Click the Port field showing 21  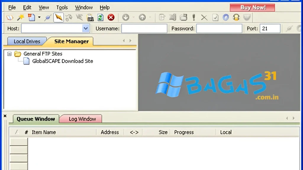(270, 29)
